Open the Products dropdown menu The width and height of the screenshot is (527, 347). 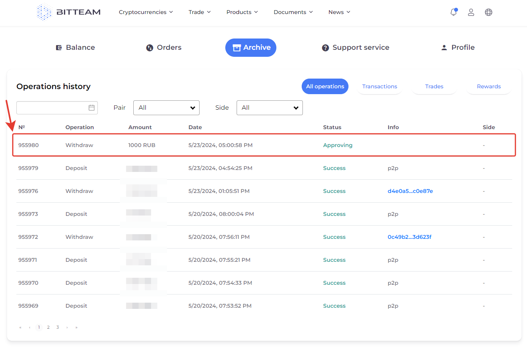click(x=242, y=12)
